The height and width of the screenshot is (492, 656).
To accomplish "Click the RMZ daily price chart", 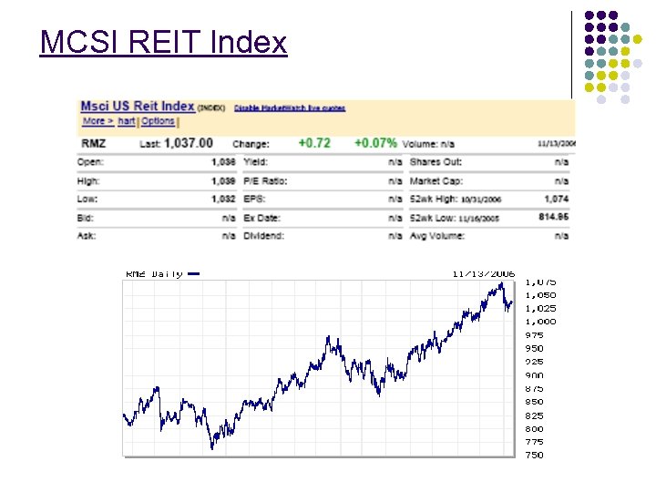I will coord(318,368).
